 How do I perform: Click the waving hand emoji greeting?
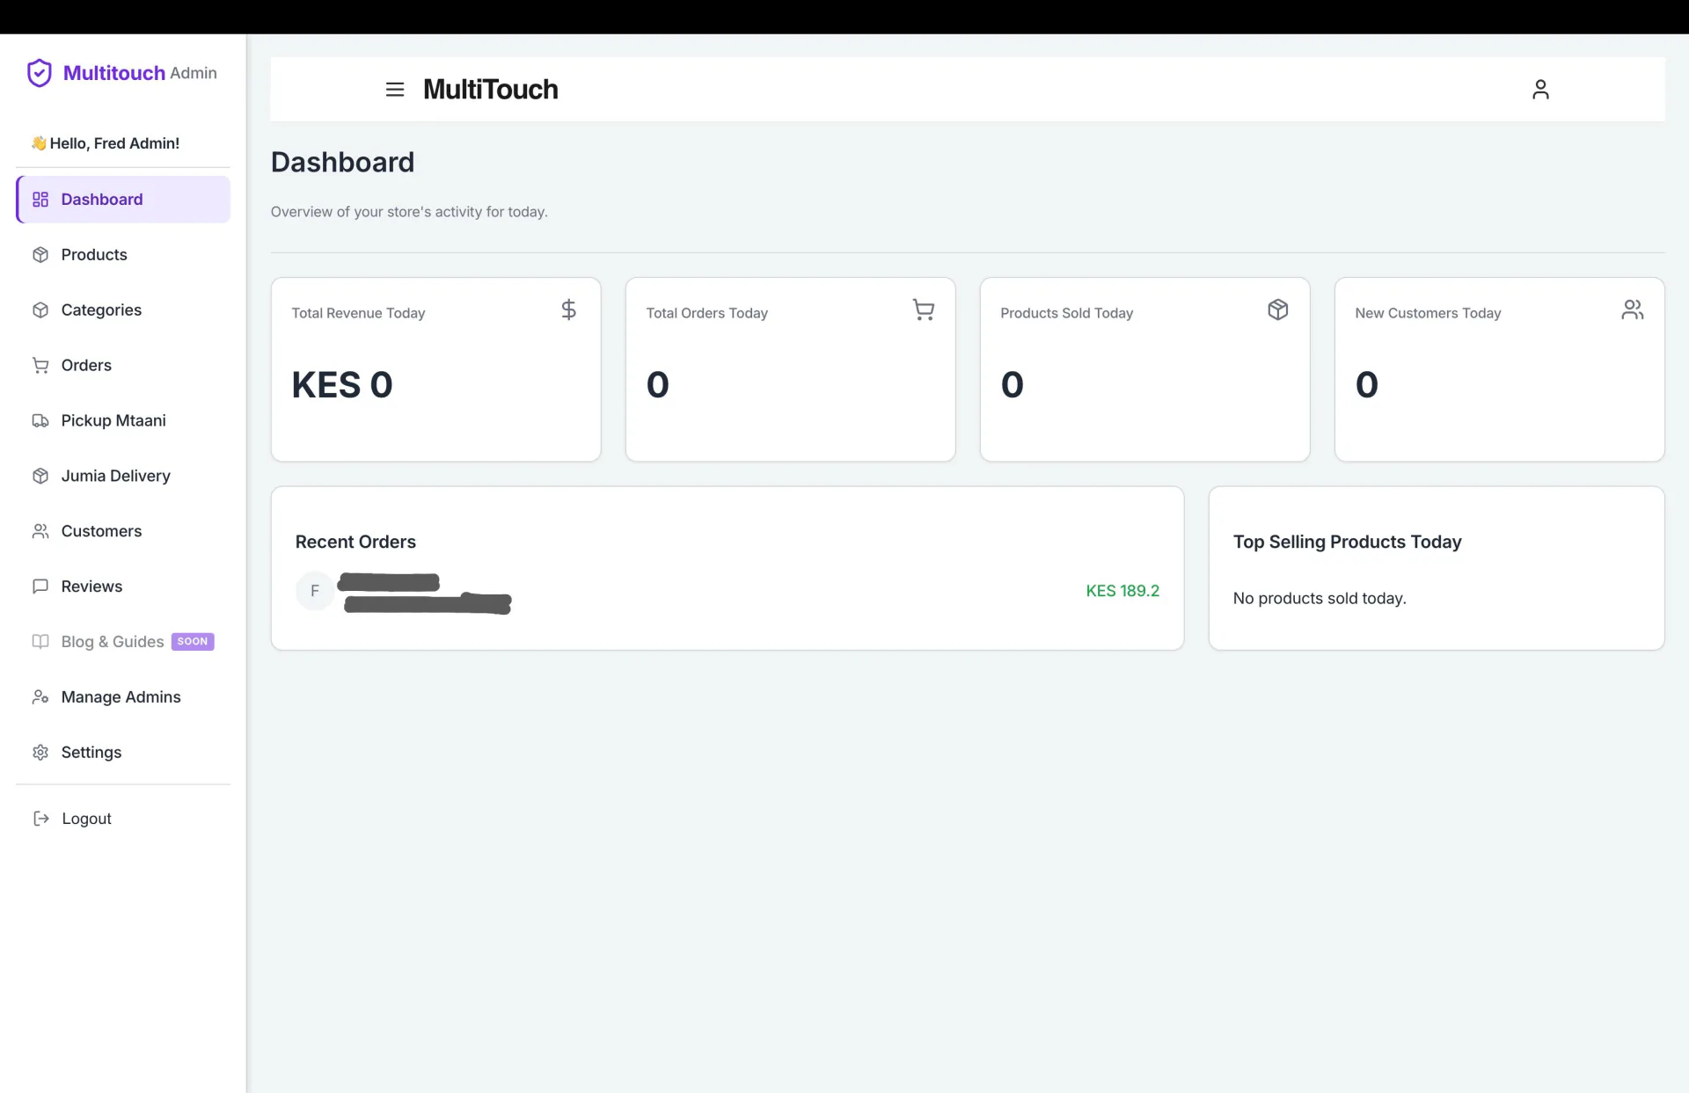39,143
